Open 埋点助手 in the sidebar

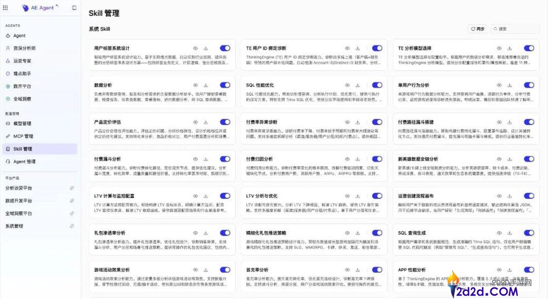coord(39,74)
